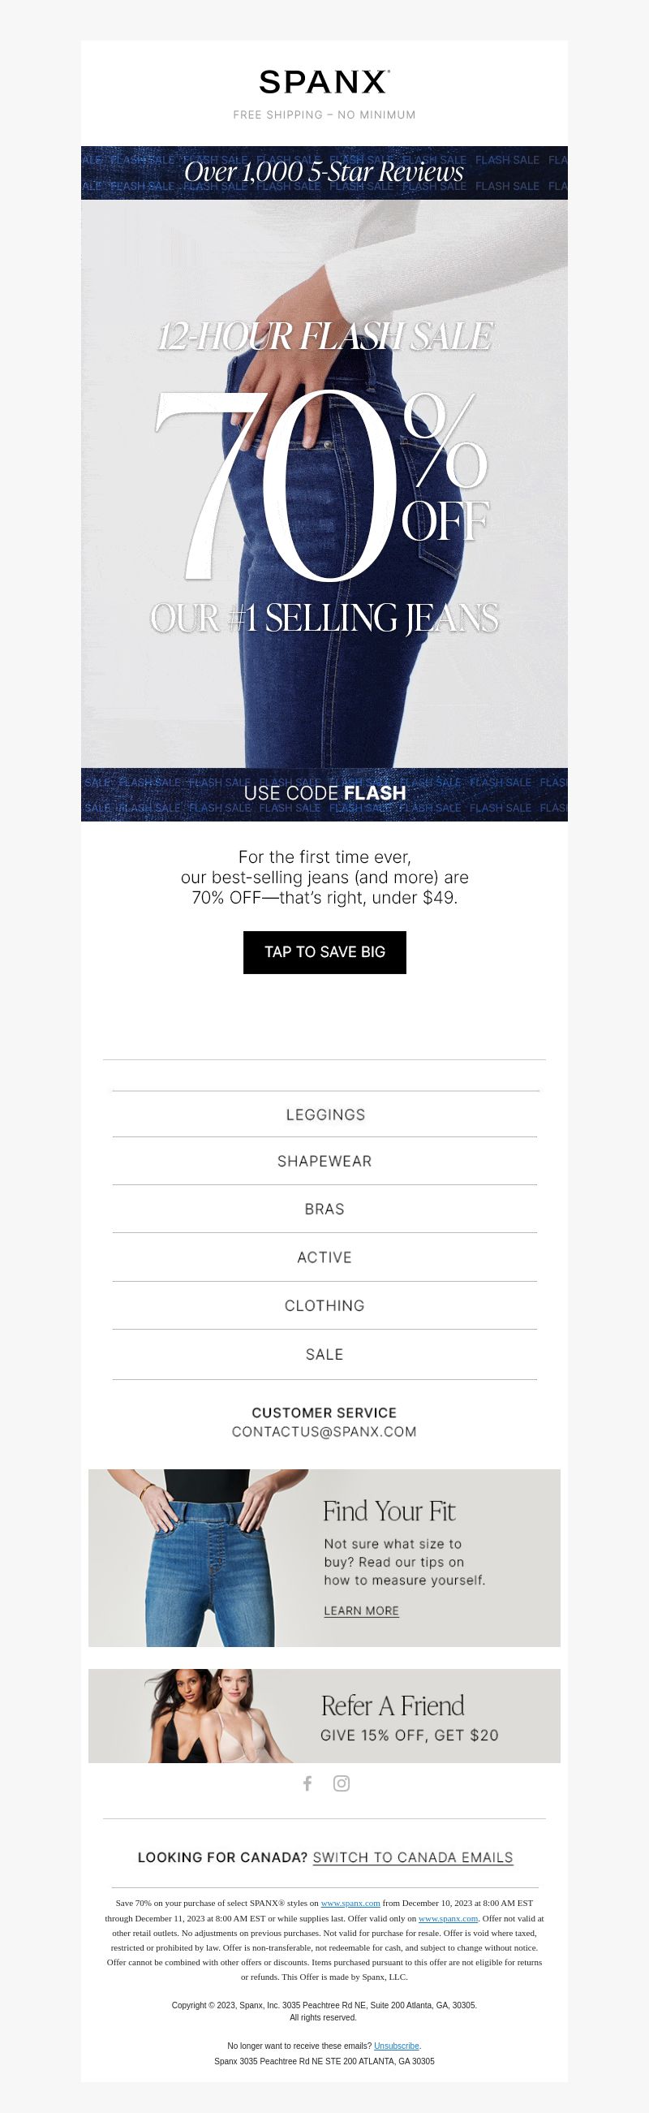Click Learn More under Find Your Fit

coord(361,1611)
